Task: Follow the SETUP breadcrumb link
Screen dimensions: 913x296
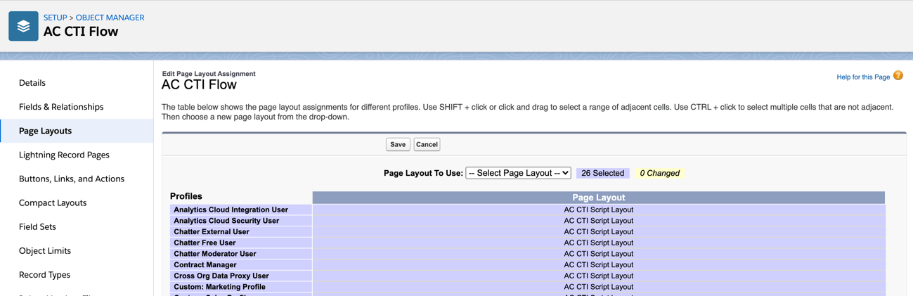Action: pos(56,18)
